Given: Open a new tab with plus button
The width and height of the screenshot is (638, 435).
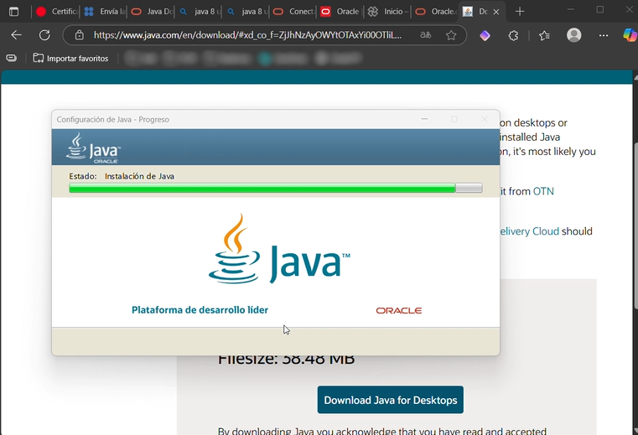Looking at the screenshot, I should coord(520,12).
